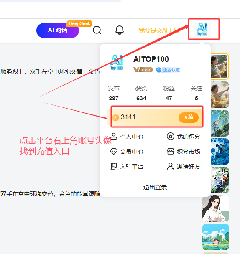The height and width of the screenshot is (254, 240).
Task: Open the 发布 297 stat
Action: point(114,93)
